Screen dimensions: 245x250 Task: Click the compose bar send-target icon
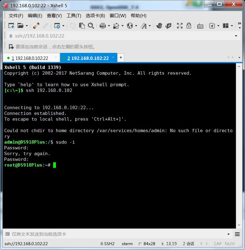8,234
